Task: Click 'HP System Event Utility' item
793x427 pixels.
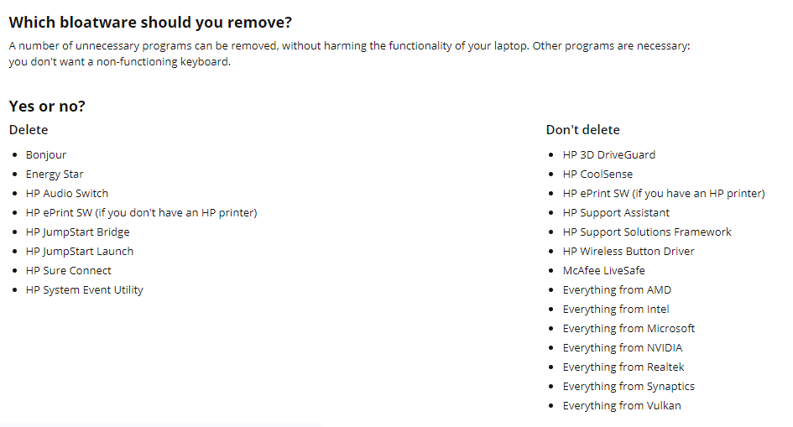Action: tap(85, 289)
